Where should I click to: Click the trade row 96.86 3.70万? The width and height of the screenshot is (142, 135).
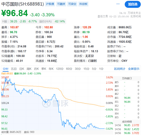point(127,133)
